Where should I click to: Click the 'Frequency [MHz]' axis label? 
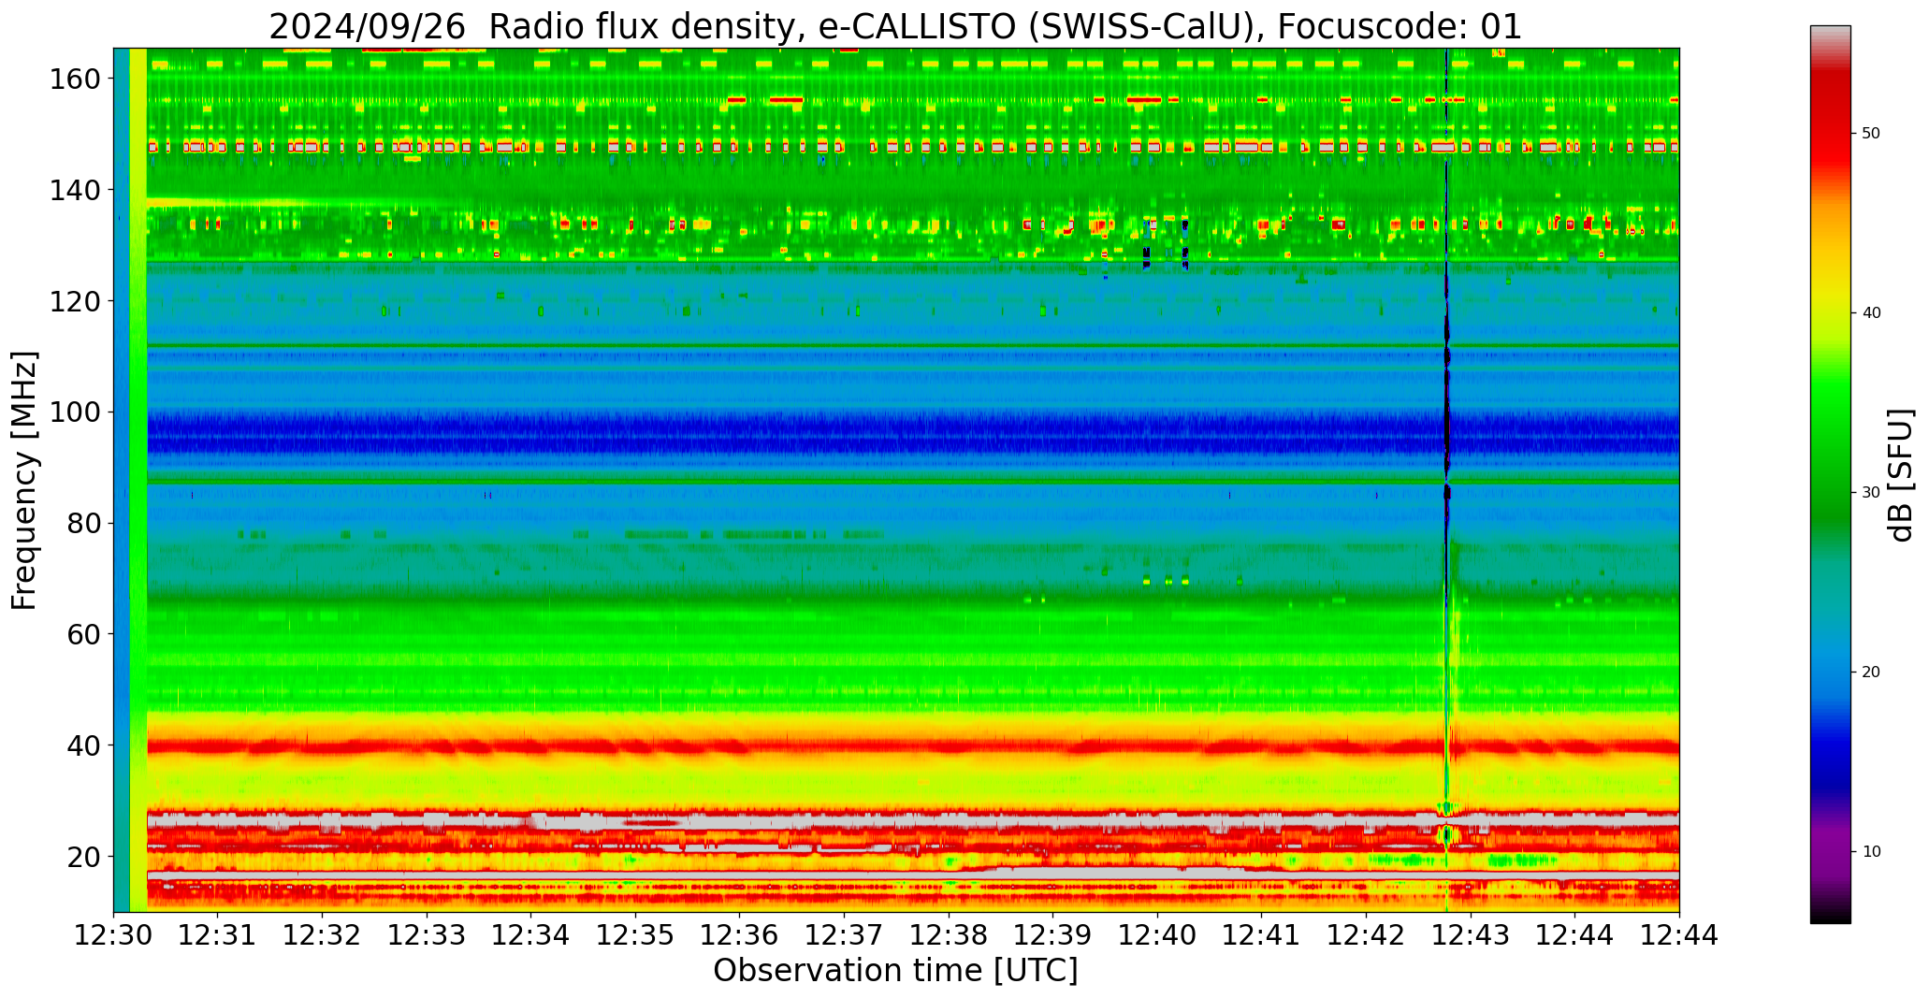24,480
